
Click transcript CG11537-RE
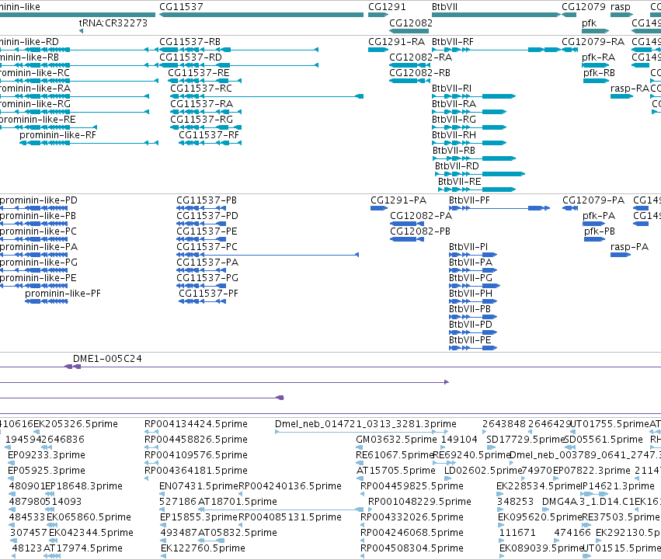point(199,73)
